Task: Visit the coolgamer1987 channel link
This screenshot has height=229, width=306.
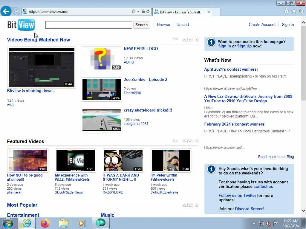Action: point(136,124)
